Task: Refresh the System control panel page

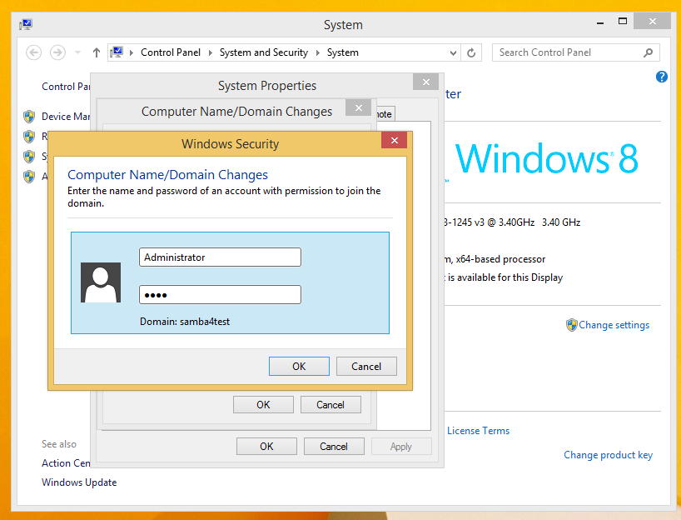Action: (471, 52)
